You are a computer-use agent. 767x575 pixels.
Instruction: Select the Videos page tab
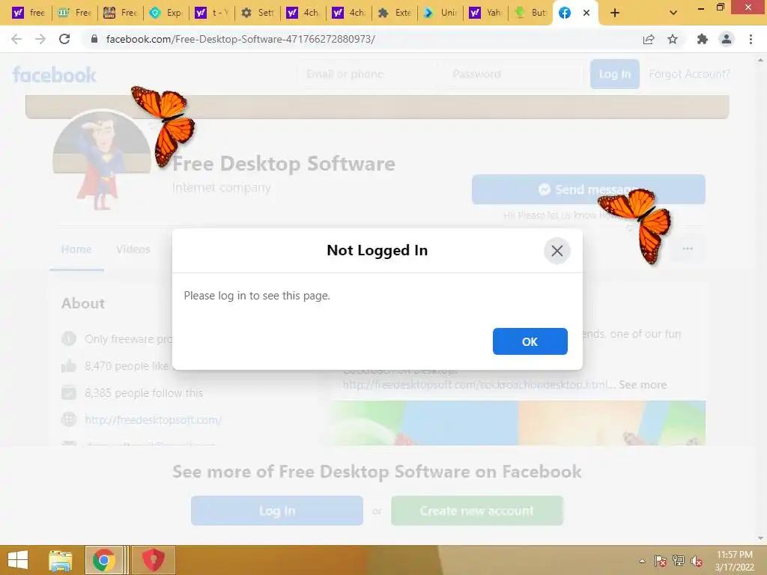click(x=133, y=249)
